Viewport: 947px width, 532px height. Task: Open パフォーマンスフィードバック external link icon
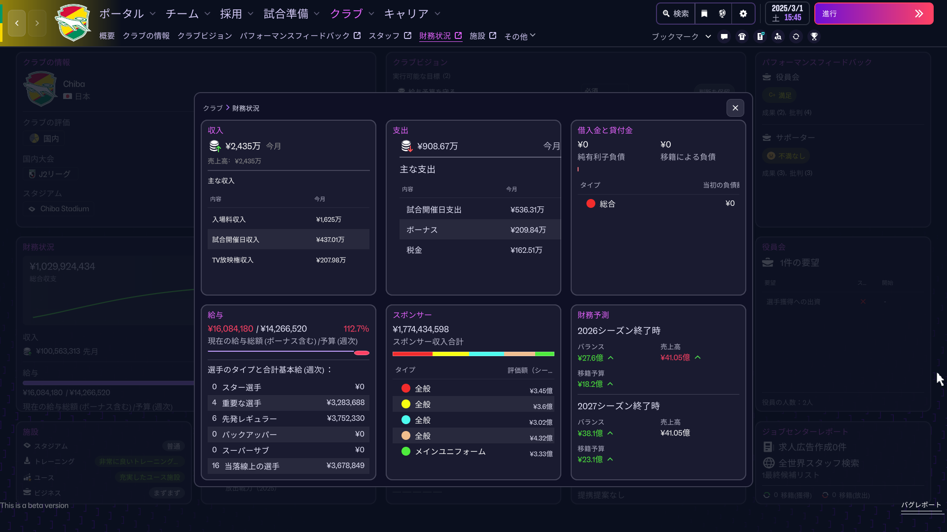357,35
